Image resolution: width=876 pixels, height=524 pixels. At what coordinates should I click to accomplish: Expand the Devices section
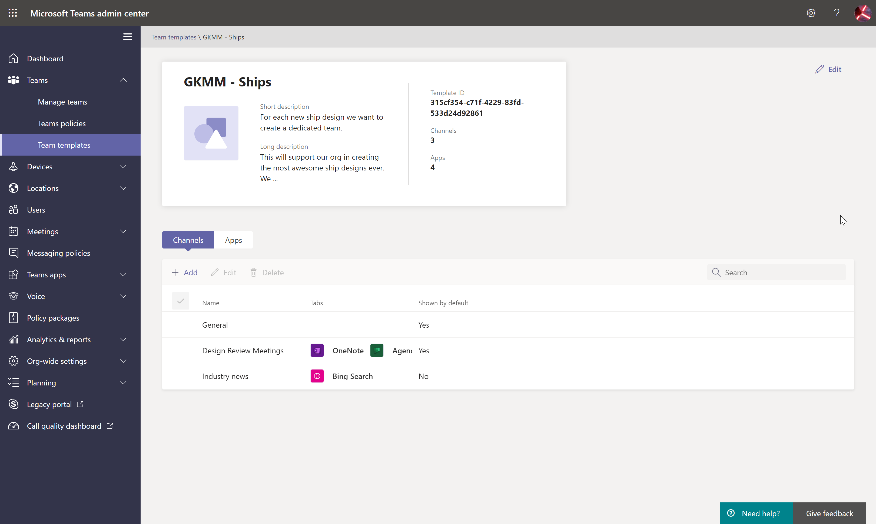(x=123, y=167)
